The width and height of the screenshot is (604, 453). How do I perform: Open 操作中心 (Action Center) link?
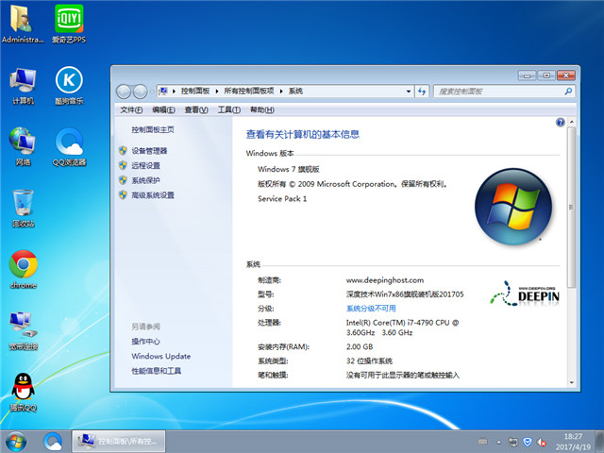pyautogui.click(x=145, y=342)
